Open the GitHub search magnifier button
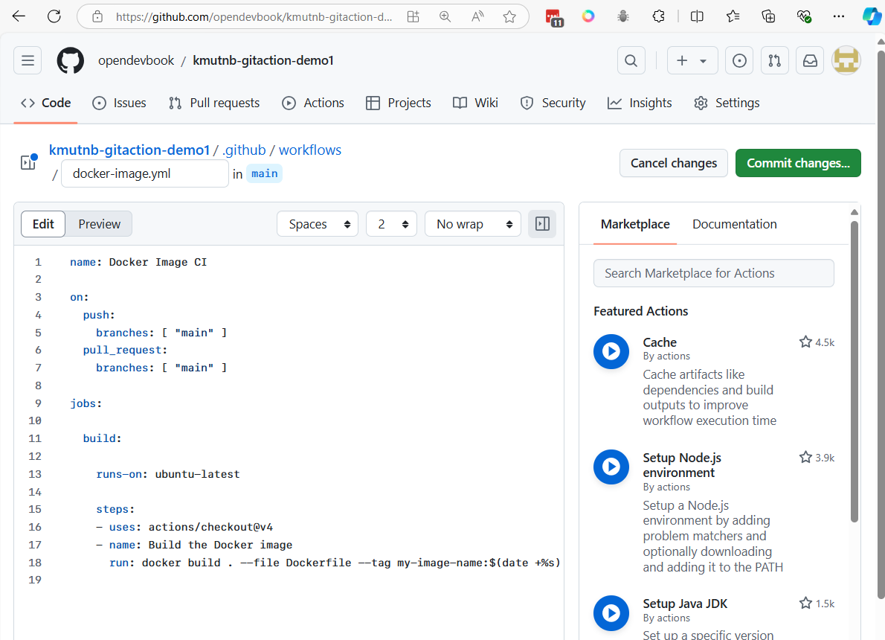885x640 pixels. click(631, 60)
